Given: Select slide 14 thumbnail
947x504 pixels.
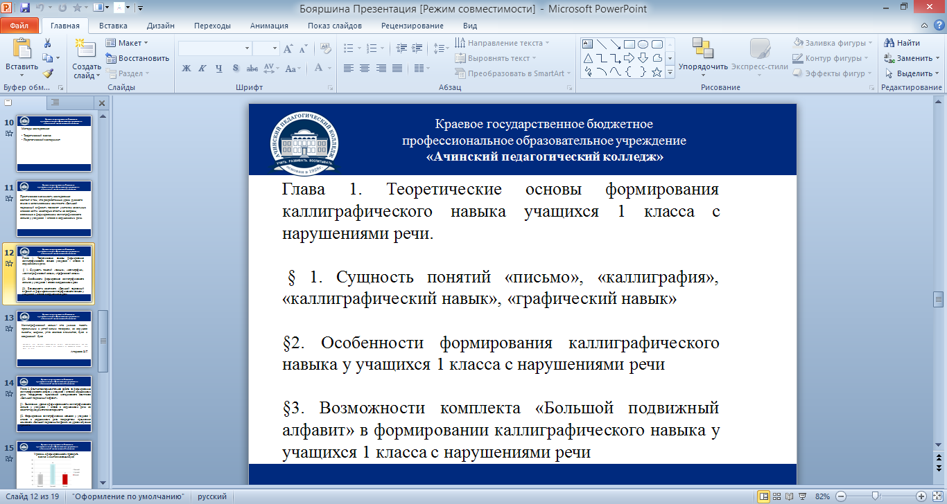Looking at the screenshot, I should click(x=54, y=404).
